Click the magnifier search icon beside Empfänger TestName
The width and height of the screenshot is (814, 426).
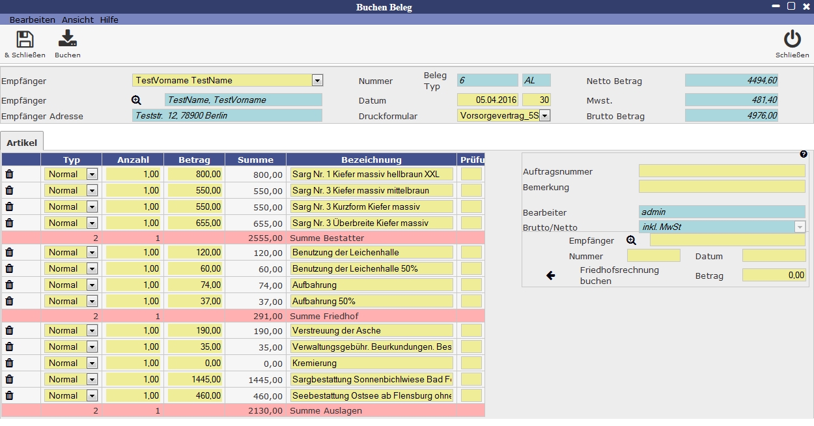point(136,100)
